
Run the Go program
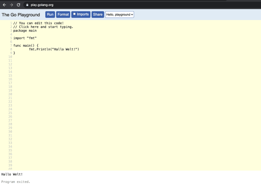pyautogui.click(x=50, y=15)
